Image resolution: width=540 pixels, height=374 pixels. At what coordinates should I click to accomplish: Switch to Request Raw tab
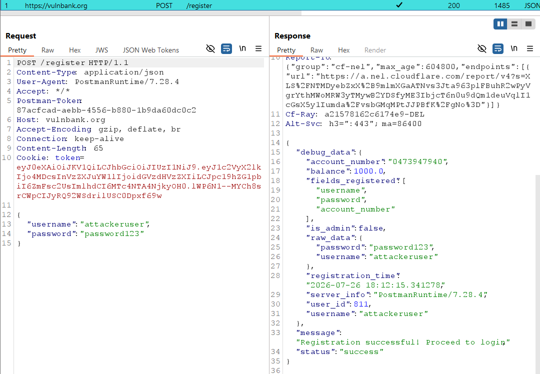pos(47,50)
